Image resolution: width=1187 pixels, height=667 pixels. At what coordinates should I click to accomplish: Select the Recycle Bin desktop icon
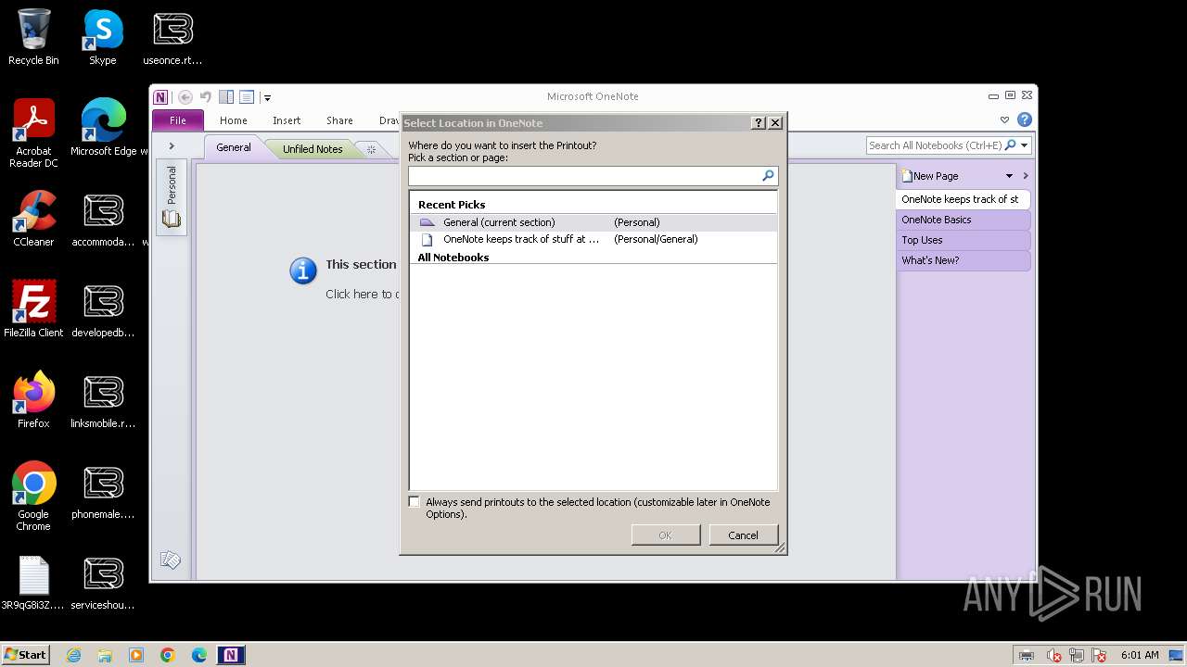pyautogui.click(x=33, y=38)
